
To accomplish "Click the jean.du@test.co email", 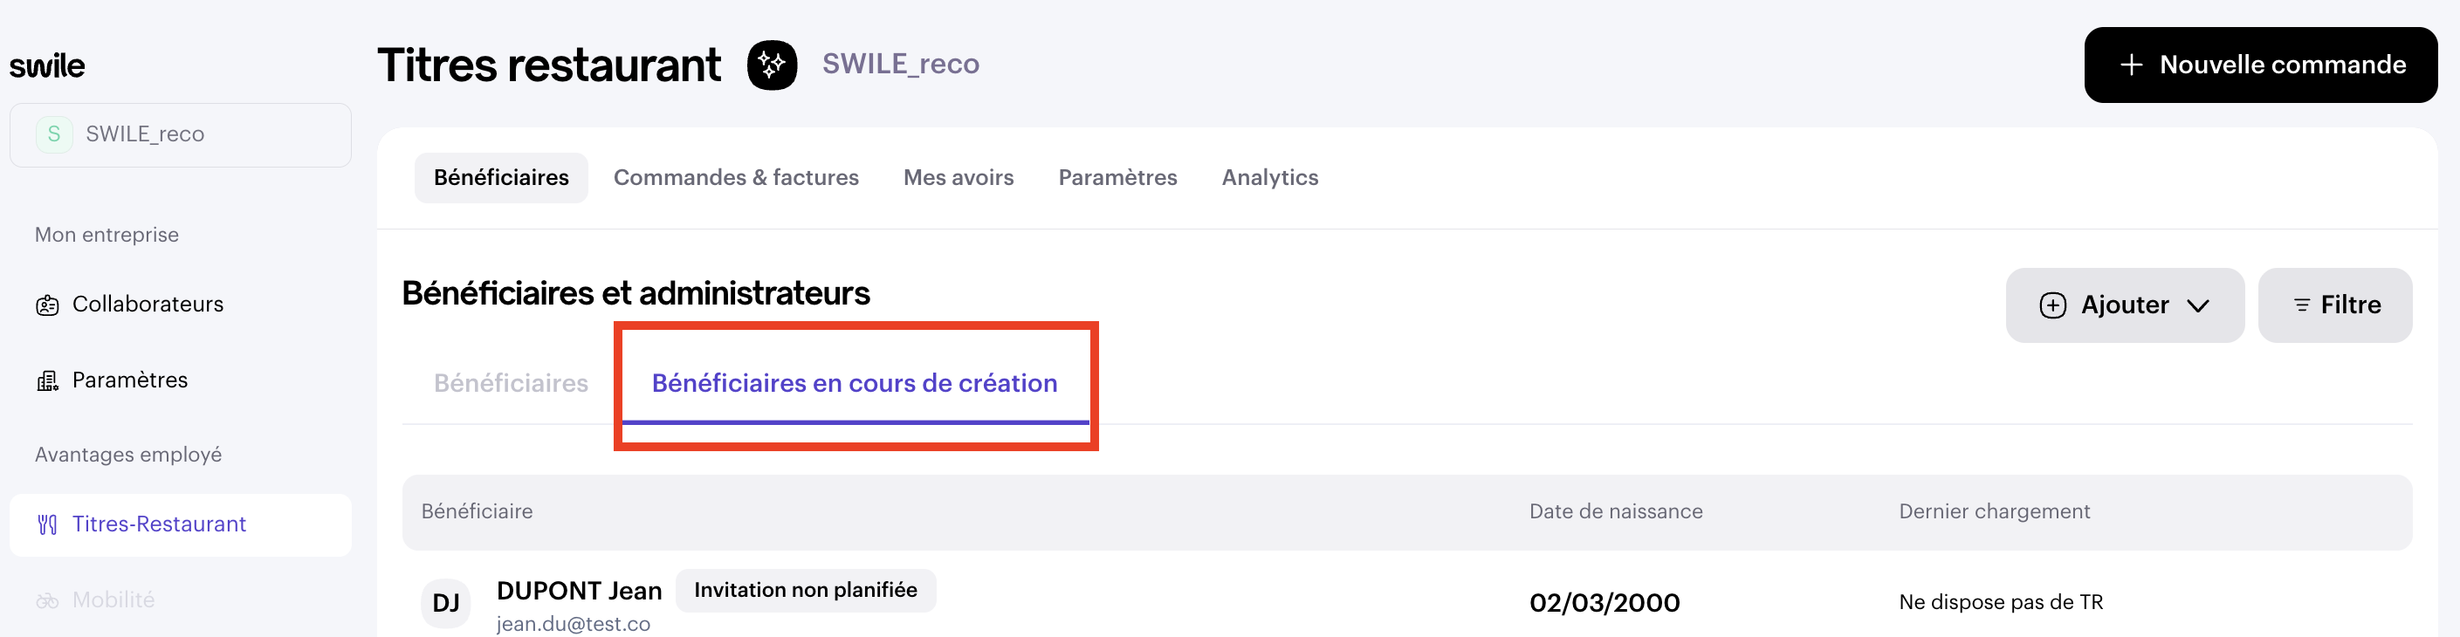I will [x=573, y=624].
